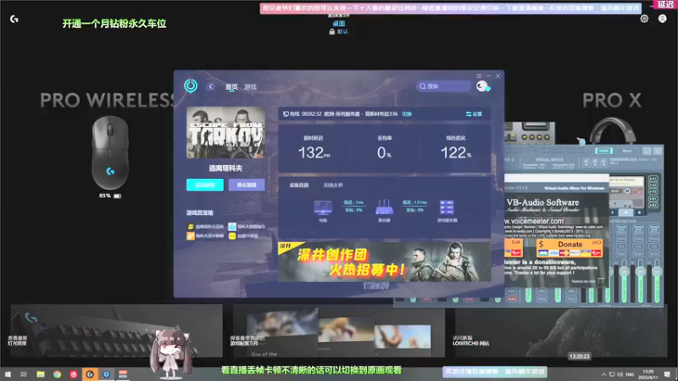Open Windows Start menu
Viewport: 678px width, 381px height.
click(x=8, y=374)
